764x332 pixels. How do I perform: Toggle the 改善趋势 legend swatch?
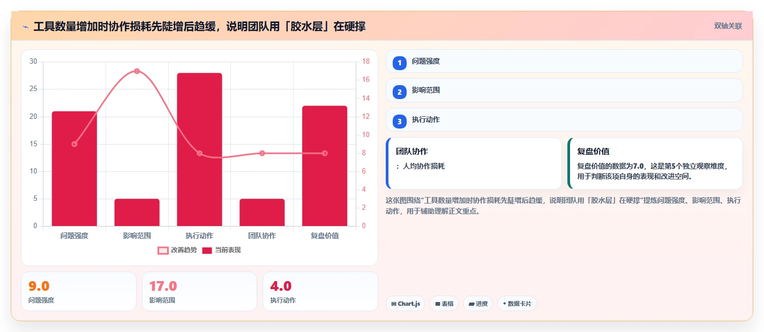coord(163,250)
